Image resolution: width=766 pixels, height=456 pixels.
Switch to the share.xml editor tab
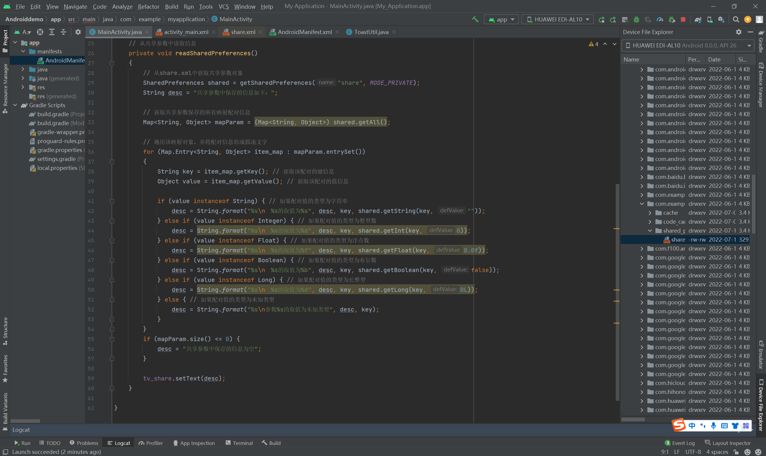(x=243, y=32)
